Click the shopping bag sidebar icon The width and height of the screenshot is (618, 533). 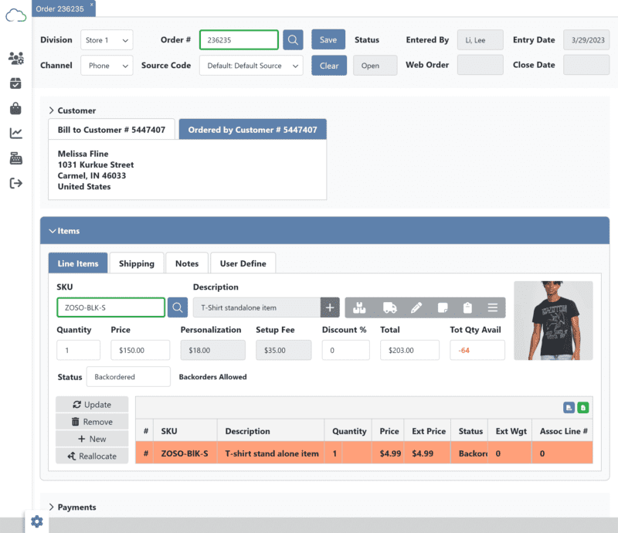[15, 108]
